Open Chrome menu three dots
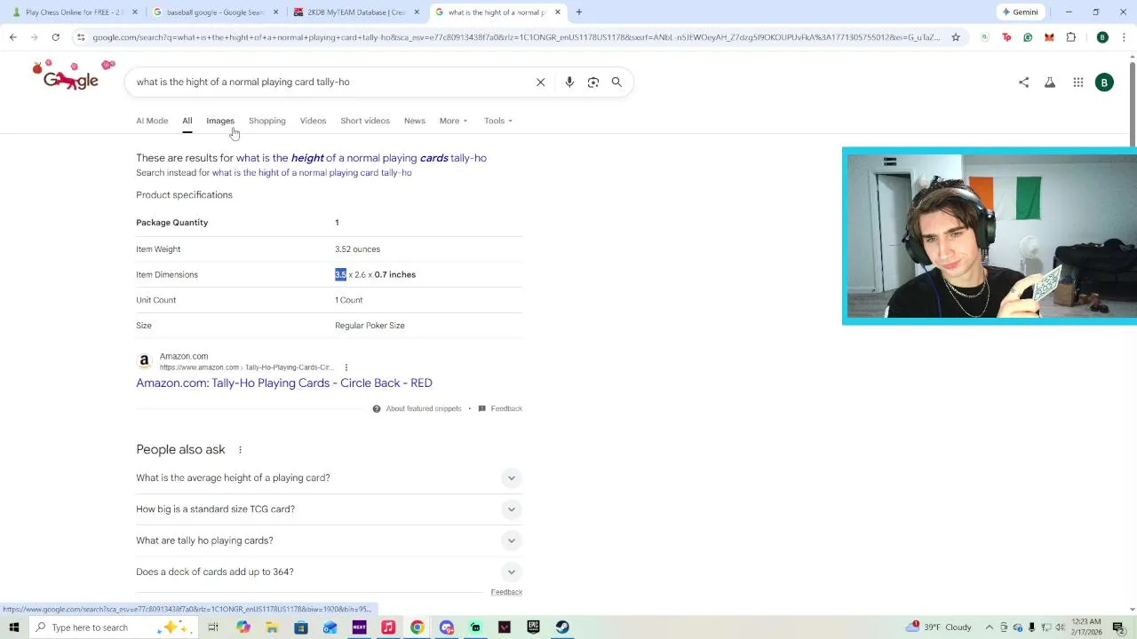 (x=1124, y=37)
